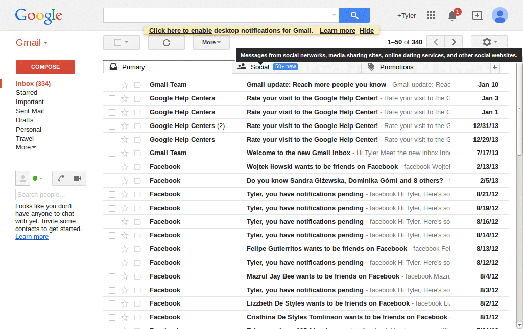Select the Gmail Team Jan 10 email checkbox
The width and height of the screenshot is (523, 329).
[x=112, y=85]
